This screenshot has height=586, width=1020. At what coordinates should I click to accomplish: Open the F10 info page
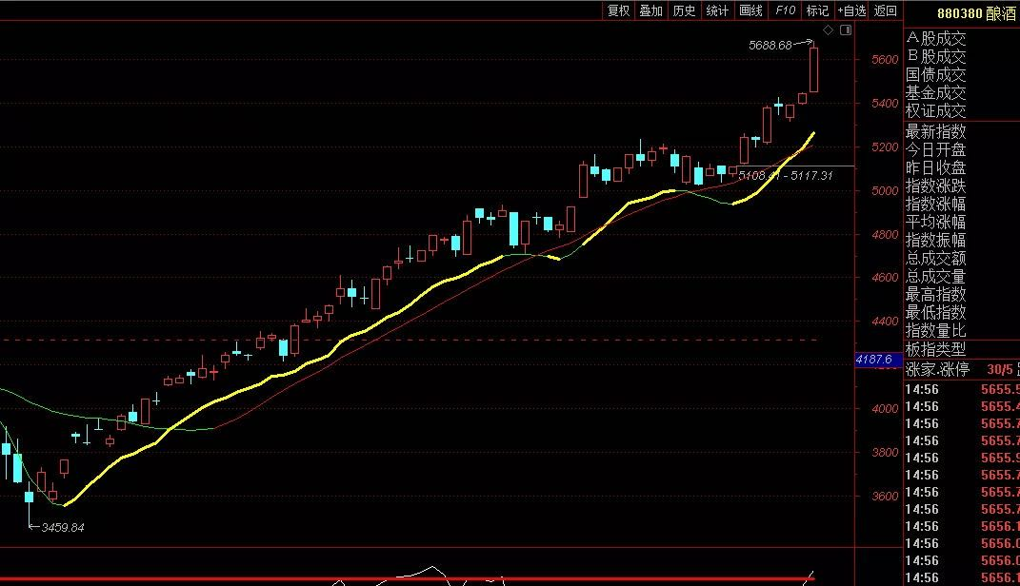[785, 10]
